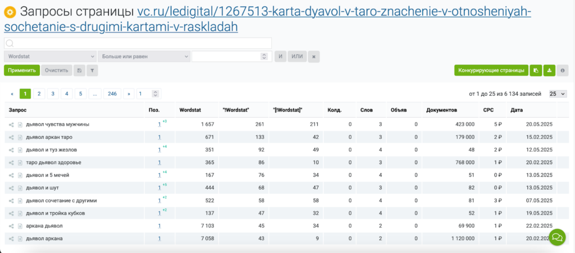Expand the 'Больше или равен' condition dropdown

tap(144, 57)
